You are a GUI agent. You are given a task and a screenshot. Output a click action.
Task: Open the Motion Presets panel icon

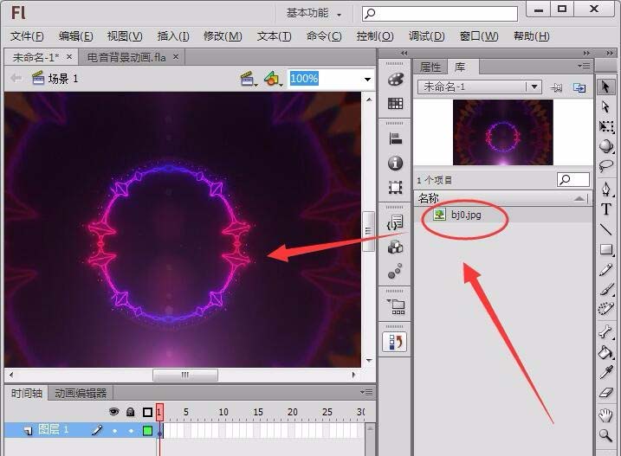(395, 271)
